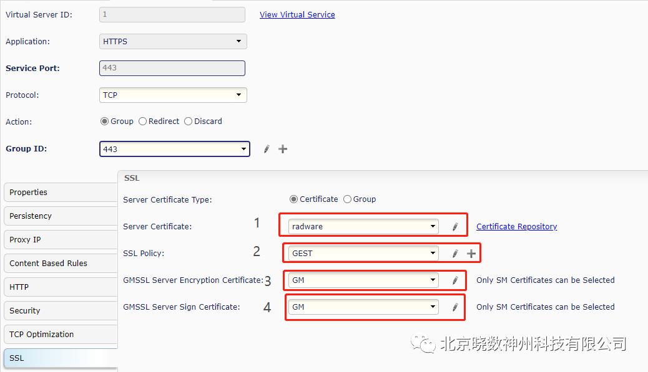Edit the GEST SSL policy
648x372 pixels.
click(x=454, y=253)
